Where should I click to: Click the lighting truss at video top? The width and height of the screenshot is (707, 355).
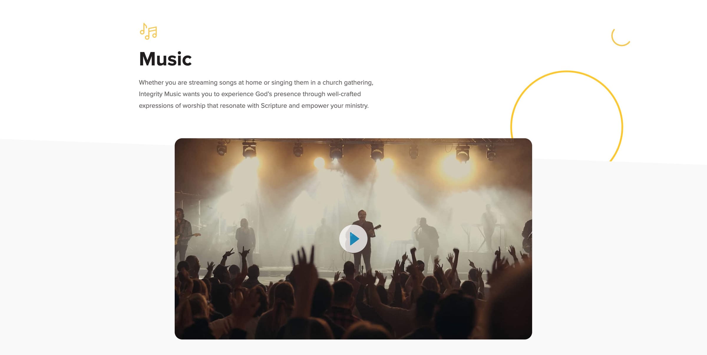point(353,142)
